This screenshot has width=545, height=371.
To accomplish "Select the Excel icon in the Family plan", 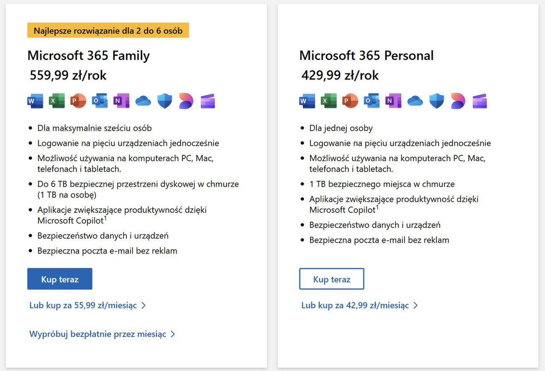I will [x=57, y=101].
